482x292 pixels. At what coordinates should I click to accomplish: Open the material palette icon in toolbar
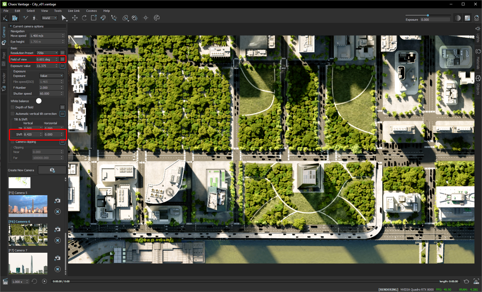pyautogui.click(x=157, y=18)
